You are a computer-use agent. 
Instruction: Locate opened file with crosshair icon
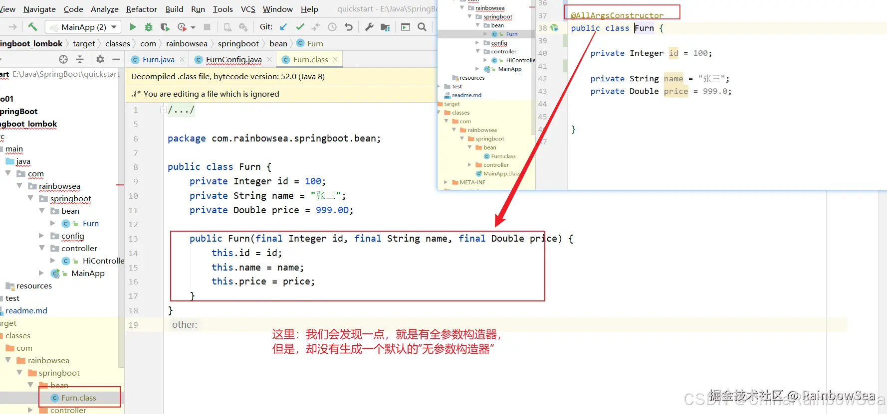(x=63, y=59)
